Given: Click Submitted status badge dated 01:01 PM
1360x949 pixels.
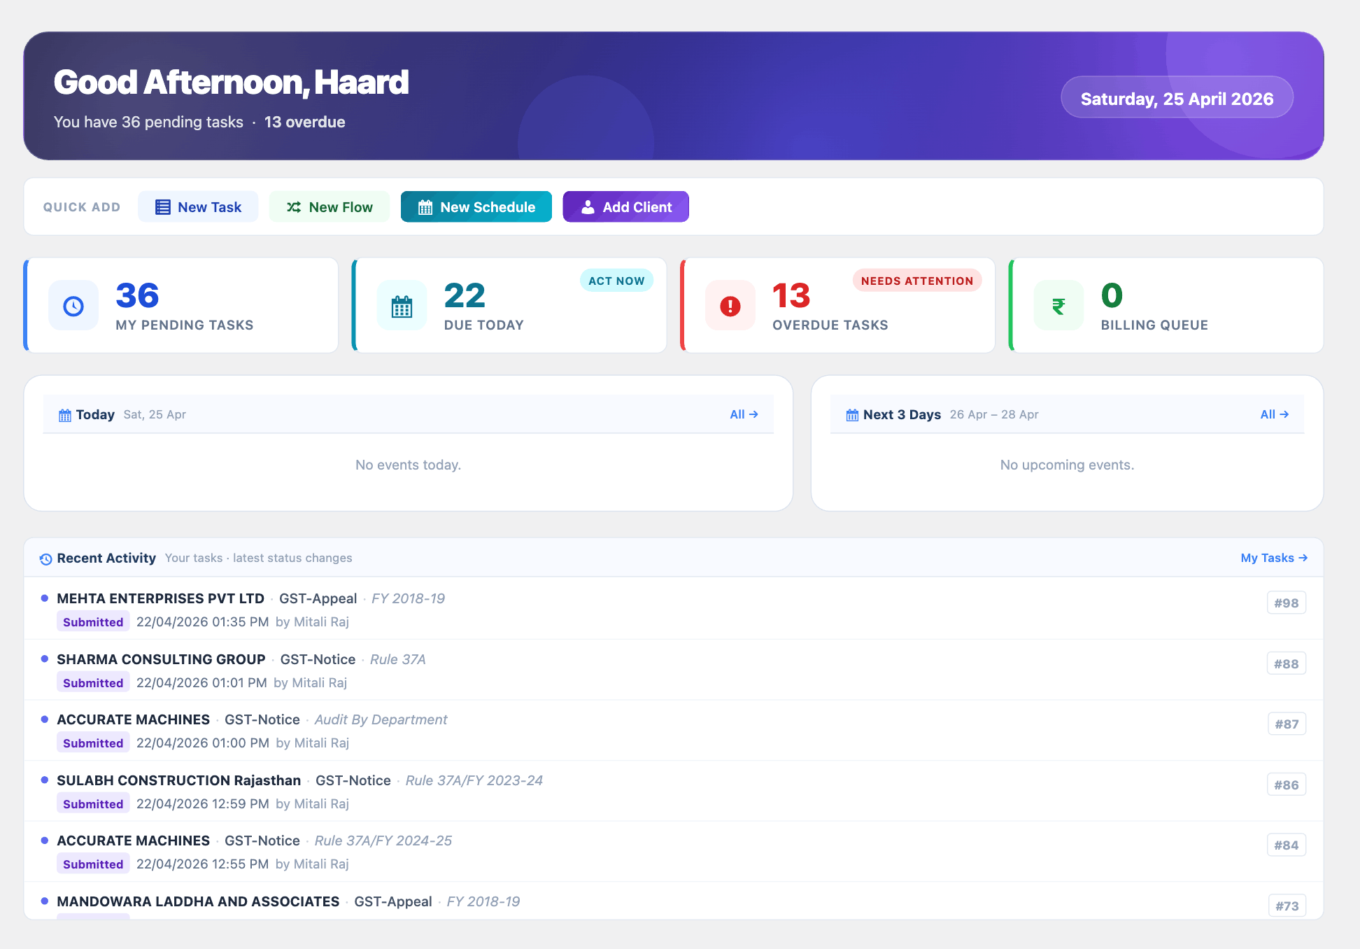Looking at the screenshot, I should pos(93,683).
